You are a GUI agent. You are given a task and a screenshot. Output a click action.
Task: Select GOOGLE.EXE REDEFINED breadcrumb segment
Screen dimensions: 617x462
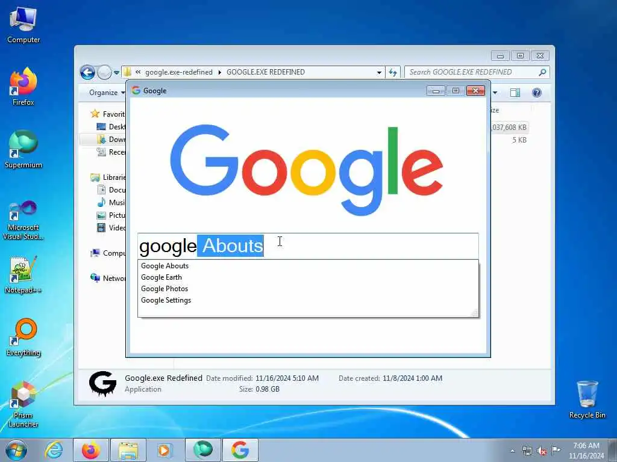coord(266,72)
